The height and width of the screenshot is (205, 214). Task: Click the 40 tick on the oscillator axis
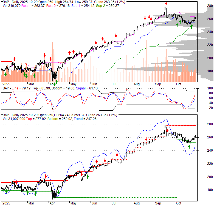(x=211, y=103)
